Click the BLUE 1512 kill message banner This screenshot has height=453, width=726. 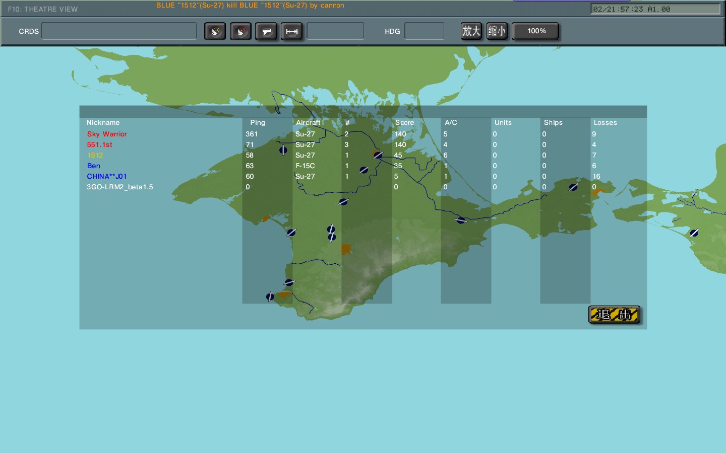pyautogui.click(x=251, y=5)
